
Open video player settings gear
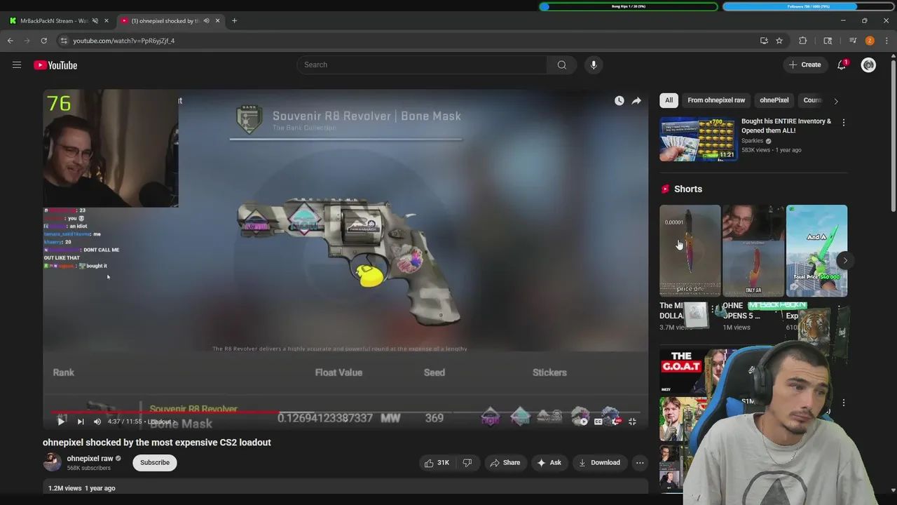tap(615, 422)
